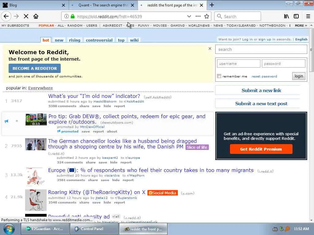Viewport: 314px width, 235px height.
Task: Open the reset password link
Action: 264,76
